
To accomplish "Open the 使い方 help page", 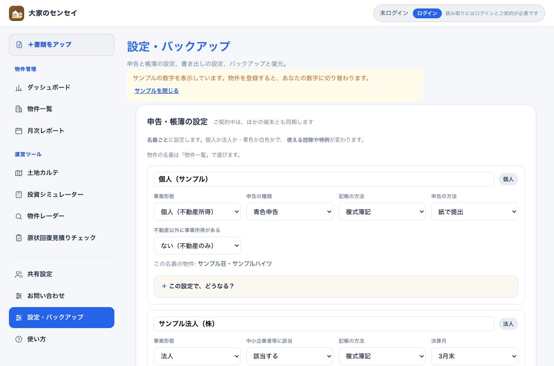I will (x=62, y=339).
